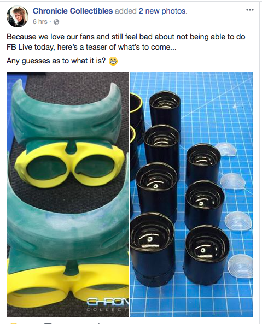Open the right photo of black cylinders
The height and width of the screenshot is (324, 262).
pos(191,194)
